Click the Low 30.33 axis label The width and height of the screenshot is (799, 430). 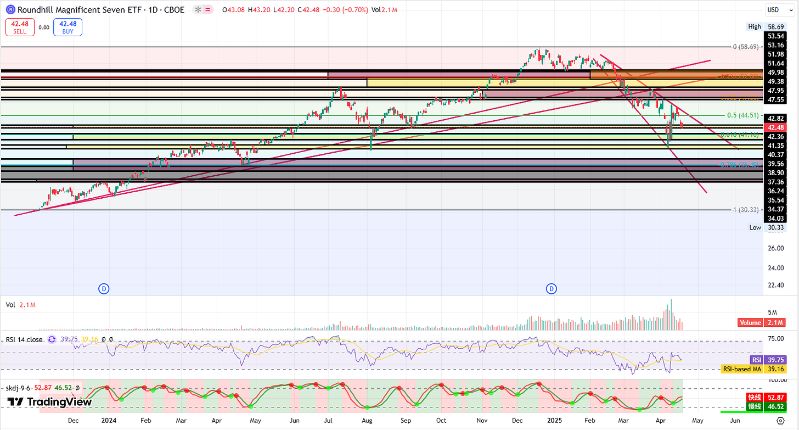tap(767, 227)
